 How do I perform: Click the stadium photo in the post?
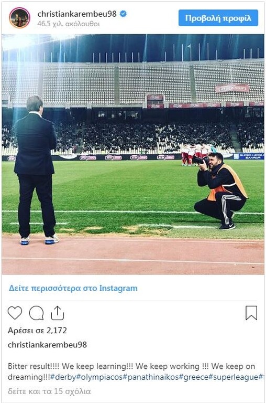133,154
